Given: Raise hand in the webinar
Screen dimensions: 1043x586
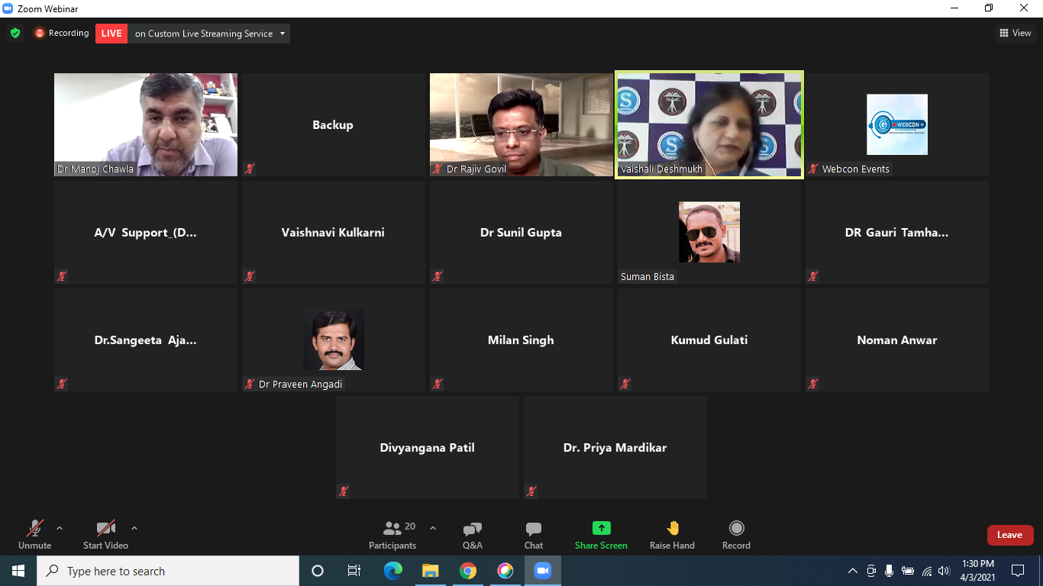Looking at the screenshot, I should point(672,535).
